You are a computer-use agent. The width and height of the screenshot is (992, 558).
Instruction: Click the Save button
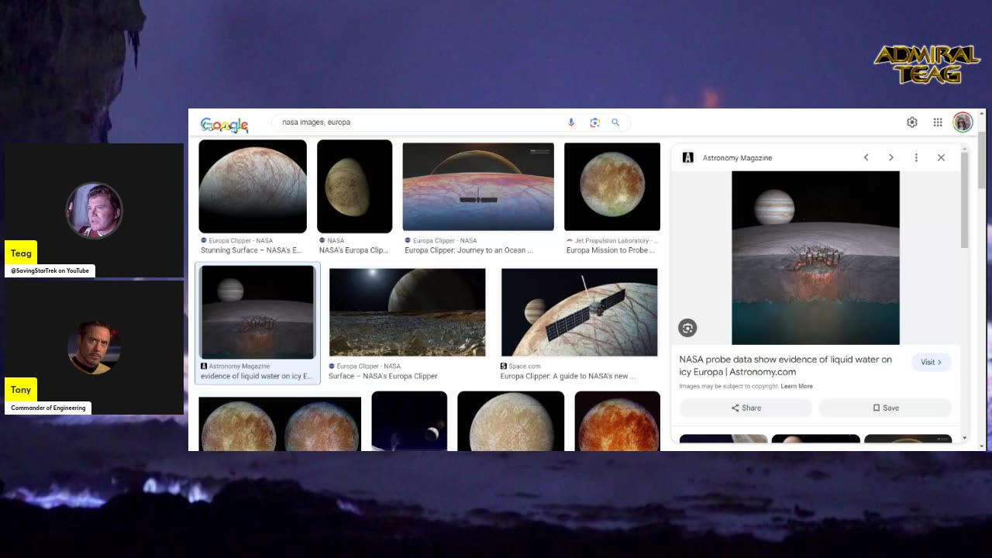tap(885, 408)
